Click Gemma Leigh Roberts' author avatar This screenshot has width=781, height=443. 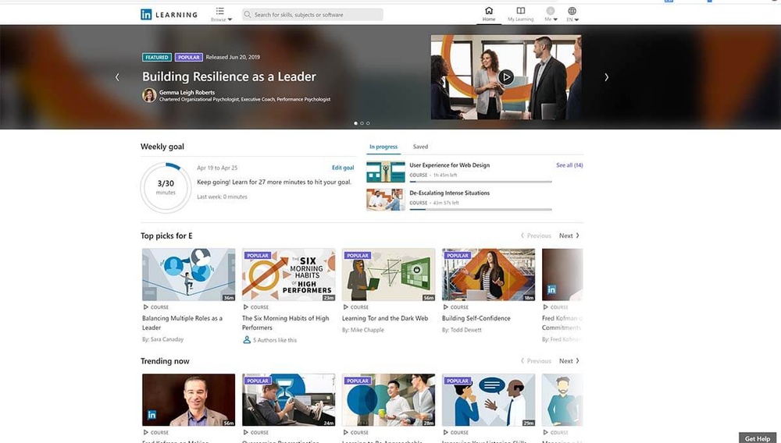coord(148,95)
